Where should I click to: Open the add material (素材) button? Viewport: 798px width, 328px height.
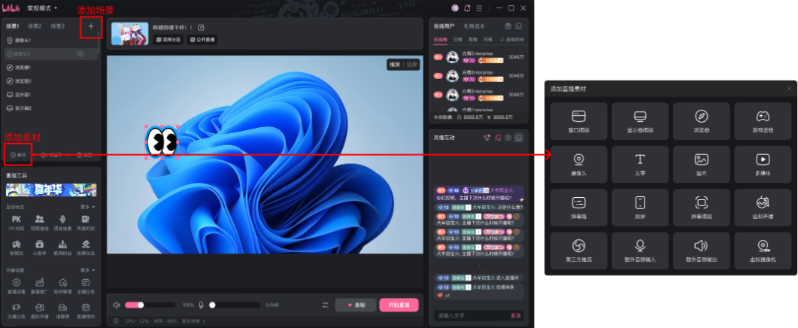[x=17, y=154]
